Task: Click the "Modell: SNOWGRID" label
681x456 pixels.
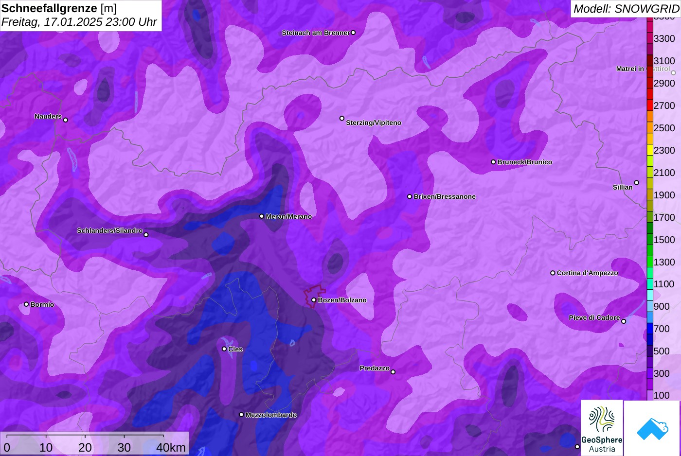Action: tap(627, 9)
